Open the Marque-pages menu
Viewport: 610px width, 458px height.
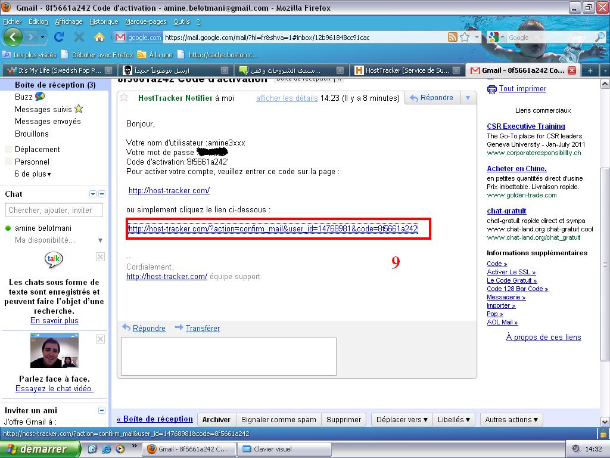[146, 22]
